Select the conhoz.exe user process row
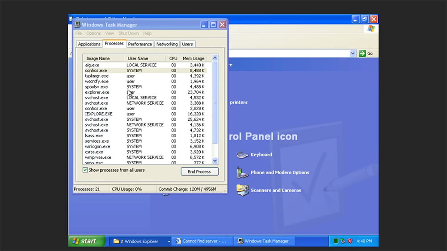447x251 pixels. point(145,108)
